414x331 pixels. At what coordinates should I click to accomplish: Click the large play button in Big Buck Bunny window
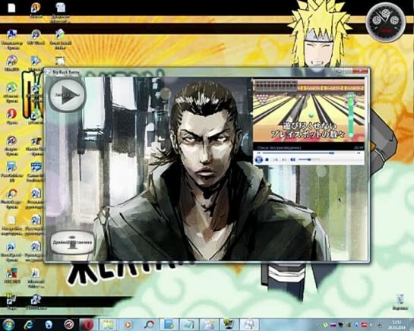(68, 95)
